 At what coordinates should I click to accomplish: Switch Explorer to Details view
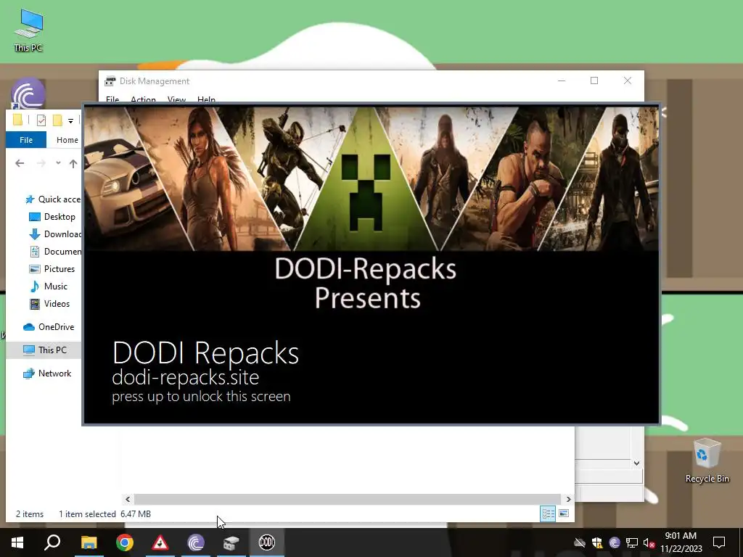[548, 513]
